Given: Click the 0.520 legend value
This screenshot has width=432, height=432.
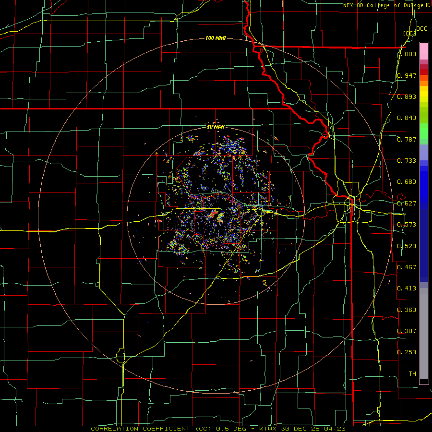Looking at the screenshot, I should [407, 246].
